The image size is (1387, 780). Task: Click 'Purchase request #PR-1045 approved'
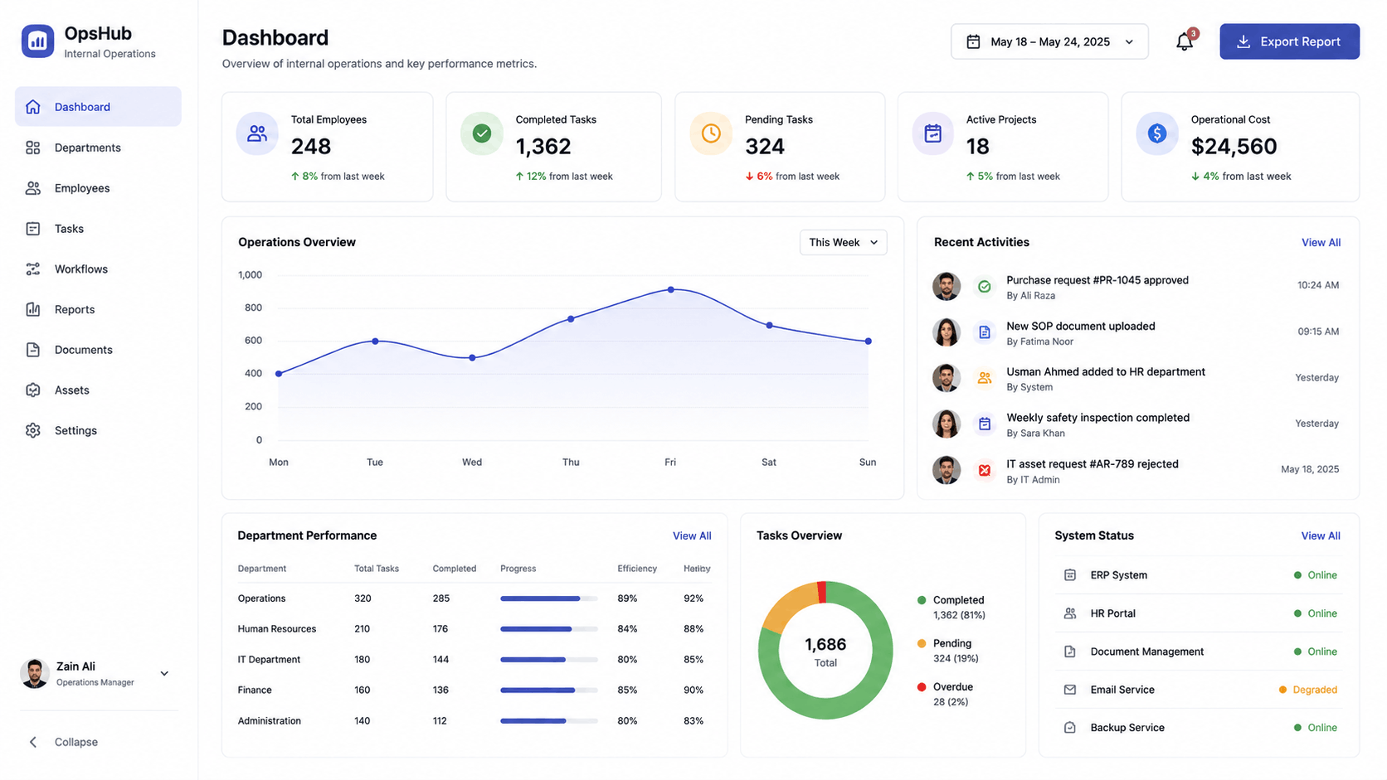pos(1097,280)
